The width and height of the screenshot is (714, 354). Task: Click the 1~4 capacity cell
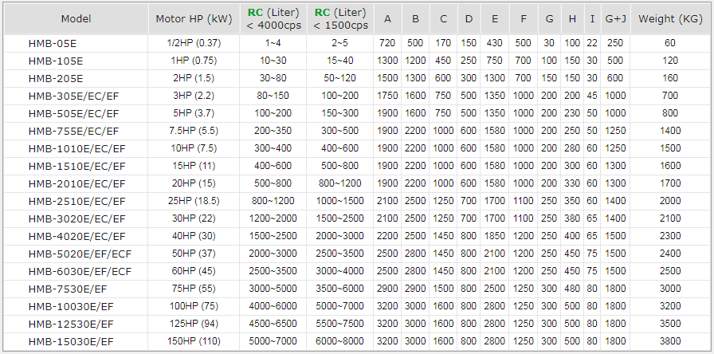273,43
